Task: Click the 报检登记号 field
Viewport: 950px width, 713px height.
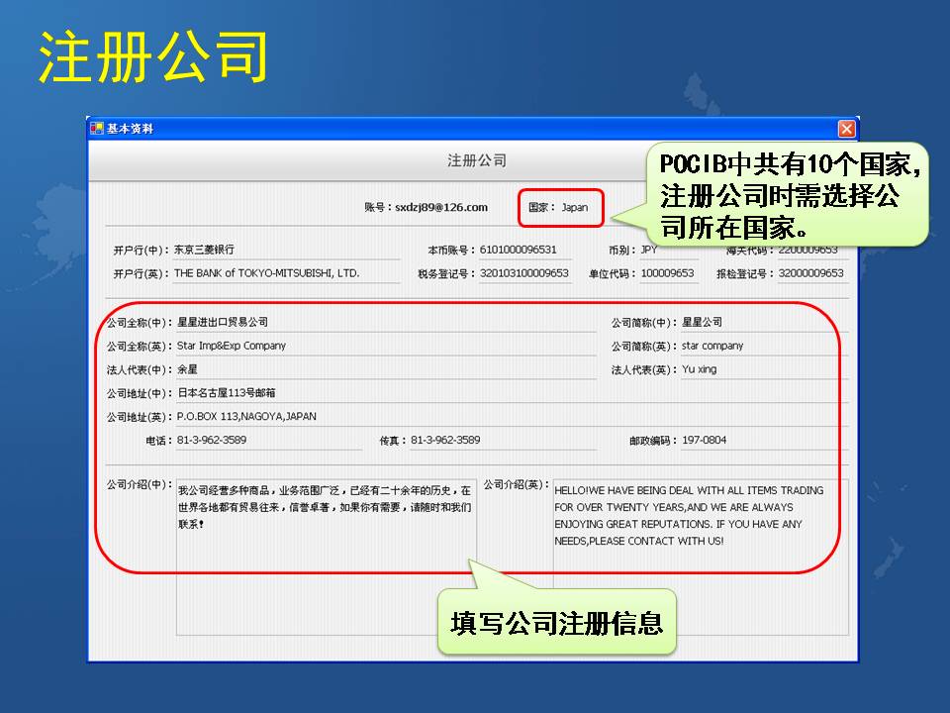Action: pyautogui.click(x=809, y=273)
